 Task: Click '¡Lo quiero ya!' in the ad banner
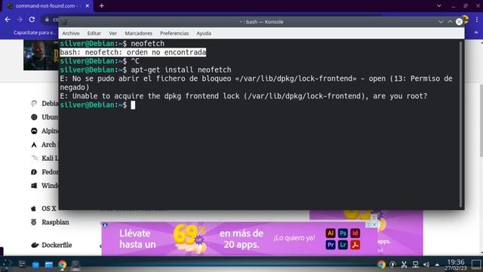click(294, 238)
